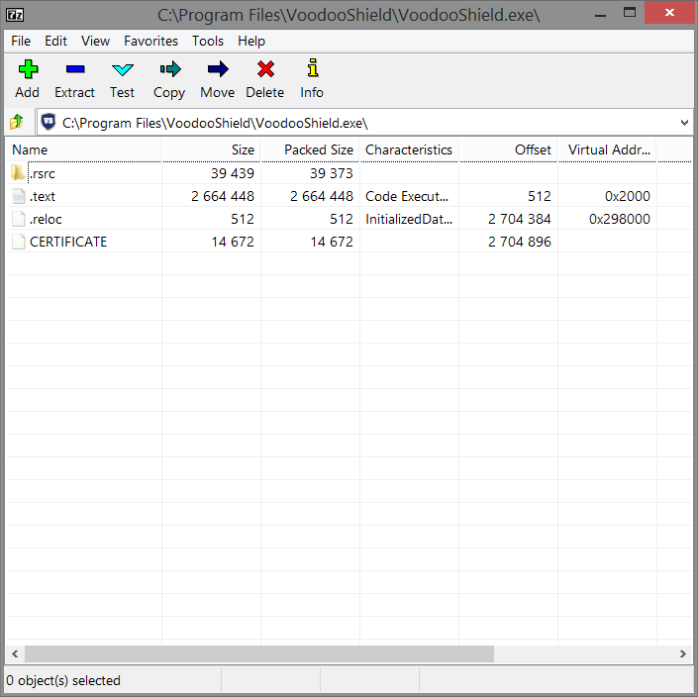Click the Extract toolbar icon
Image resolution: width=698 pixels, height=697 pixels.
click(75, 69)
